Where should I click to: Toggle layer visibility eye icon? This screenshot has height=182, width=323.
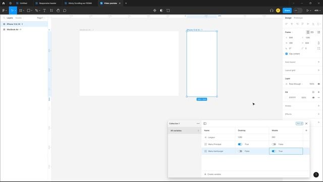coord(318,84)
